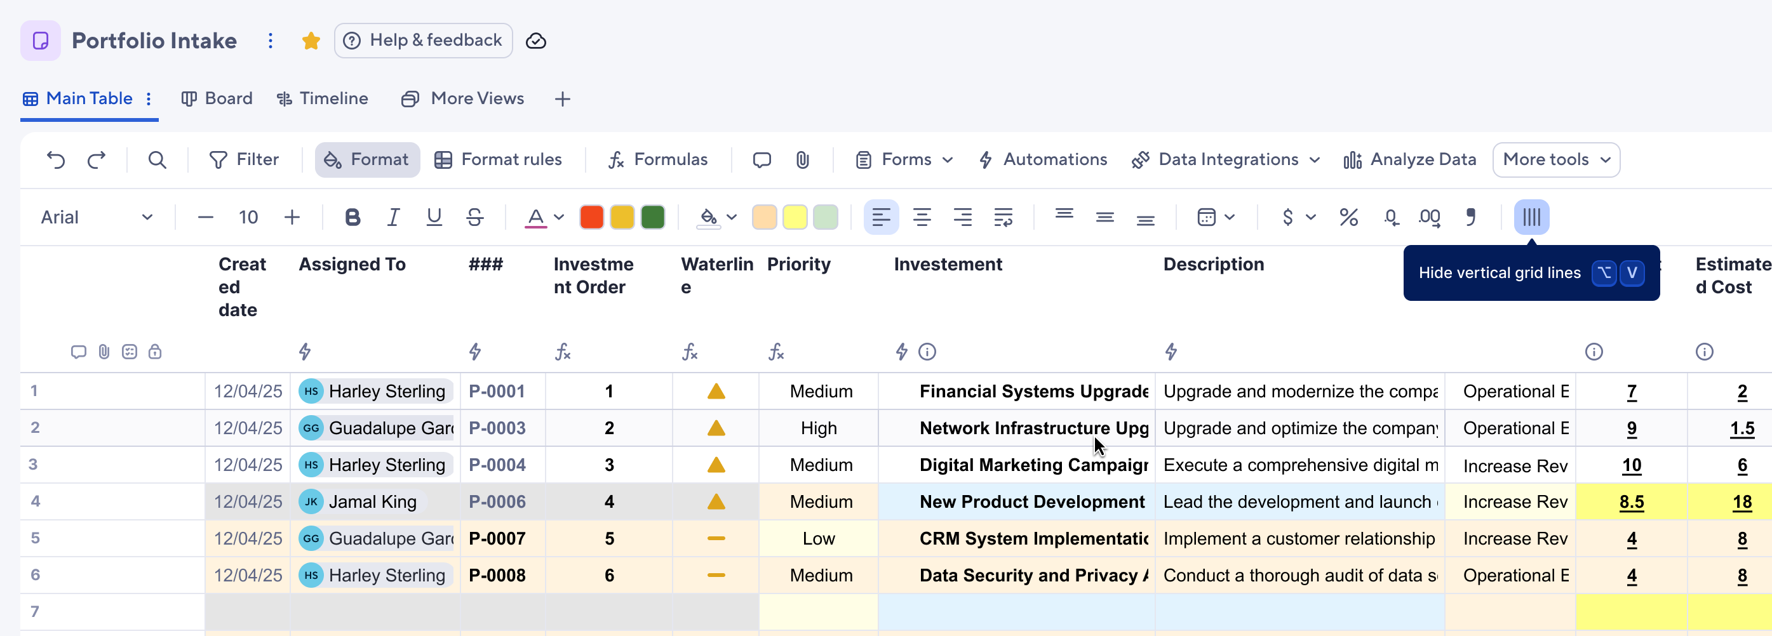Click the percent format icon

tap(1348, 218)
